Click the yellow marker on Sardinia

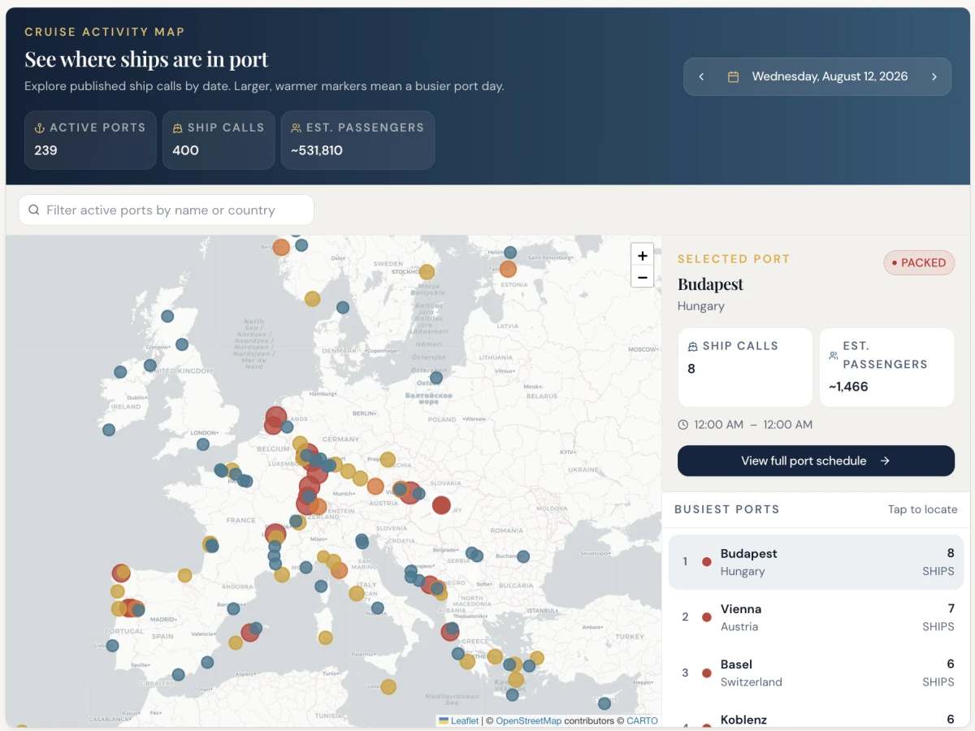(x=325, y=638)
